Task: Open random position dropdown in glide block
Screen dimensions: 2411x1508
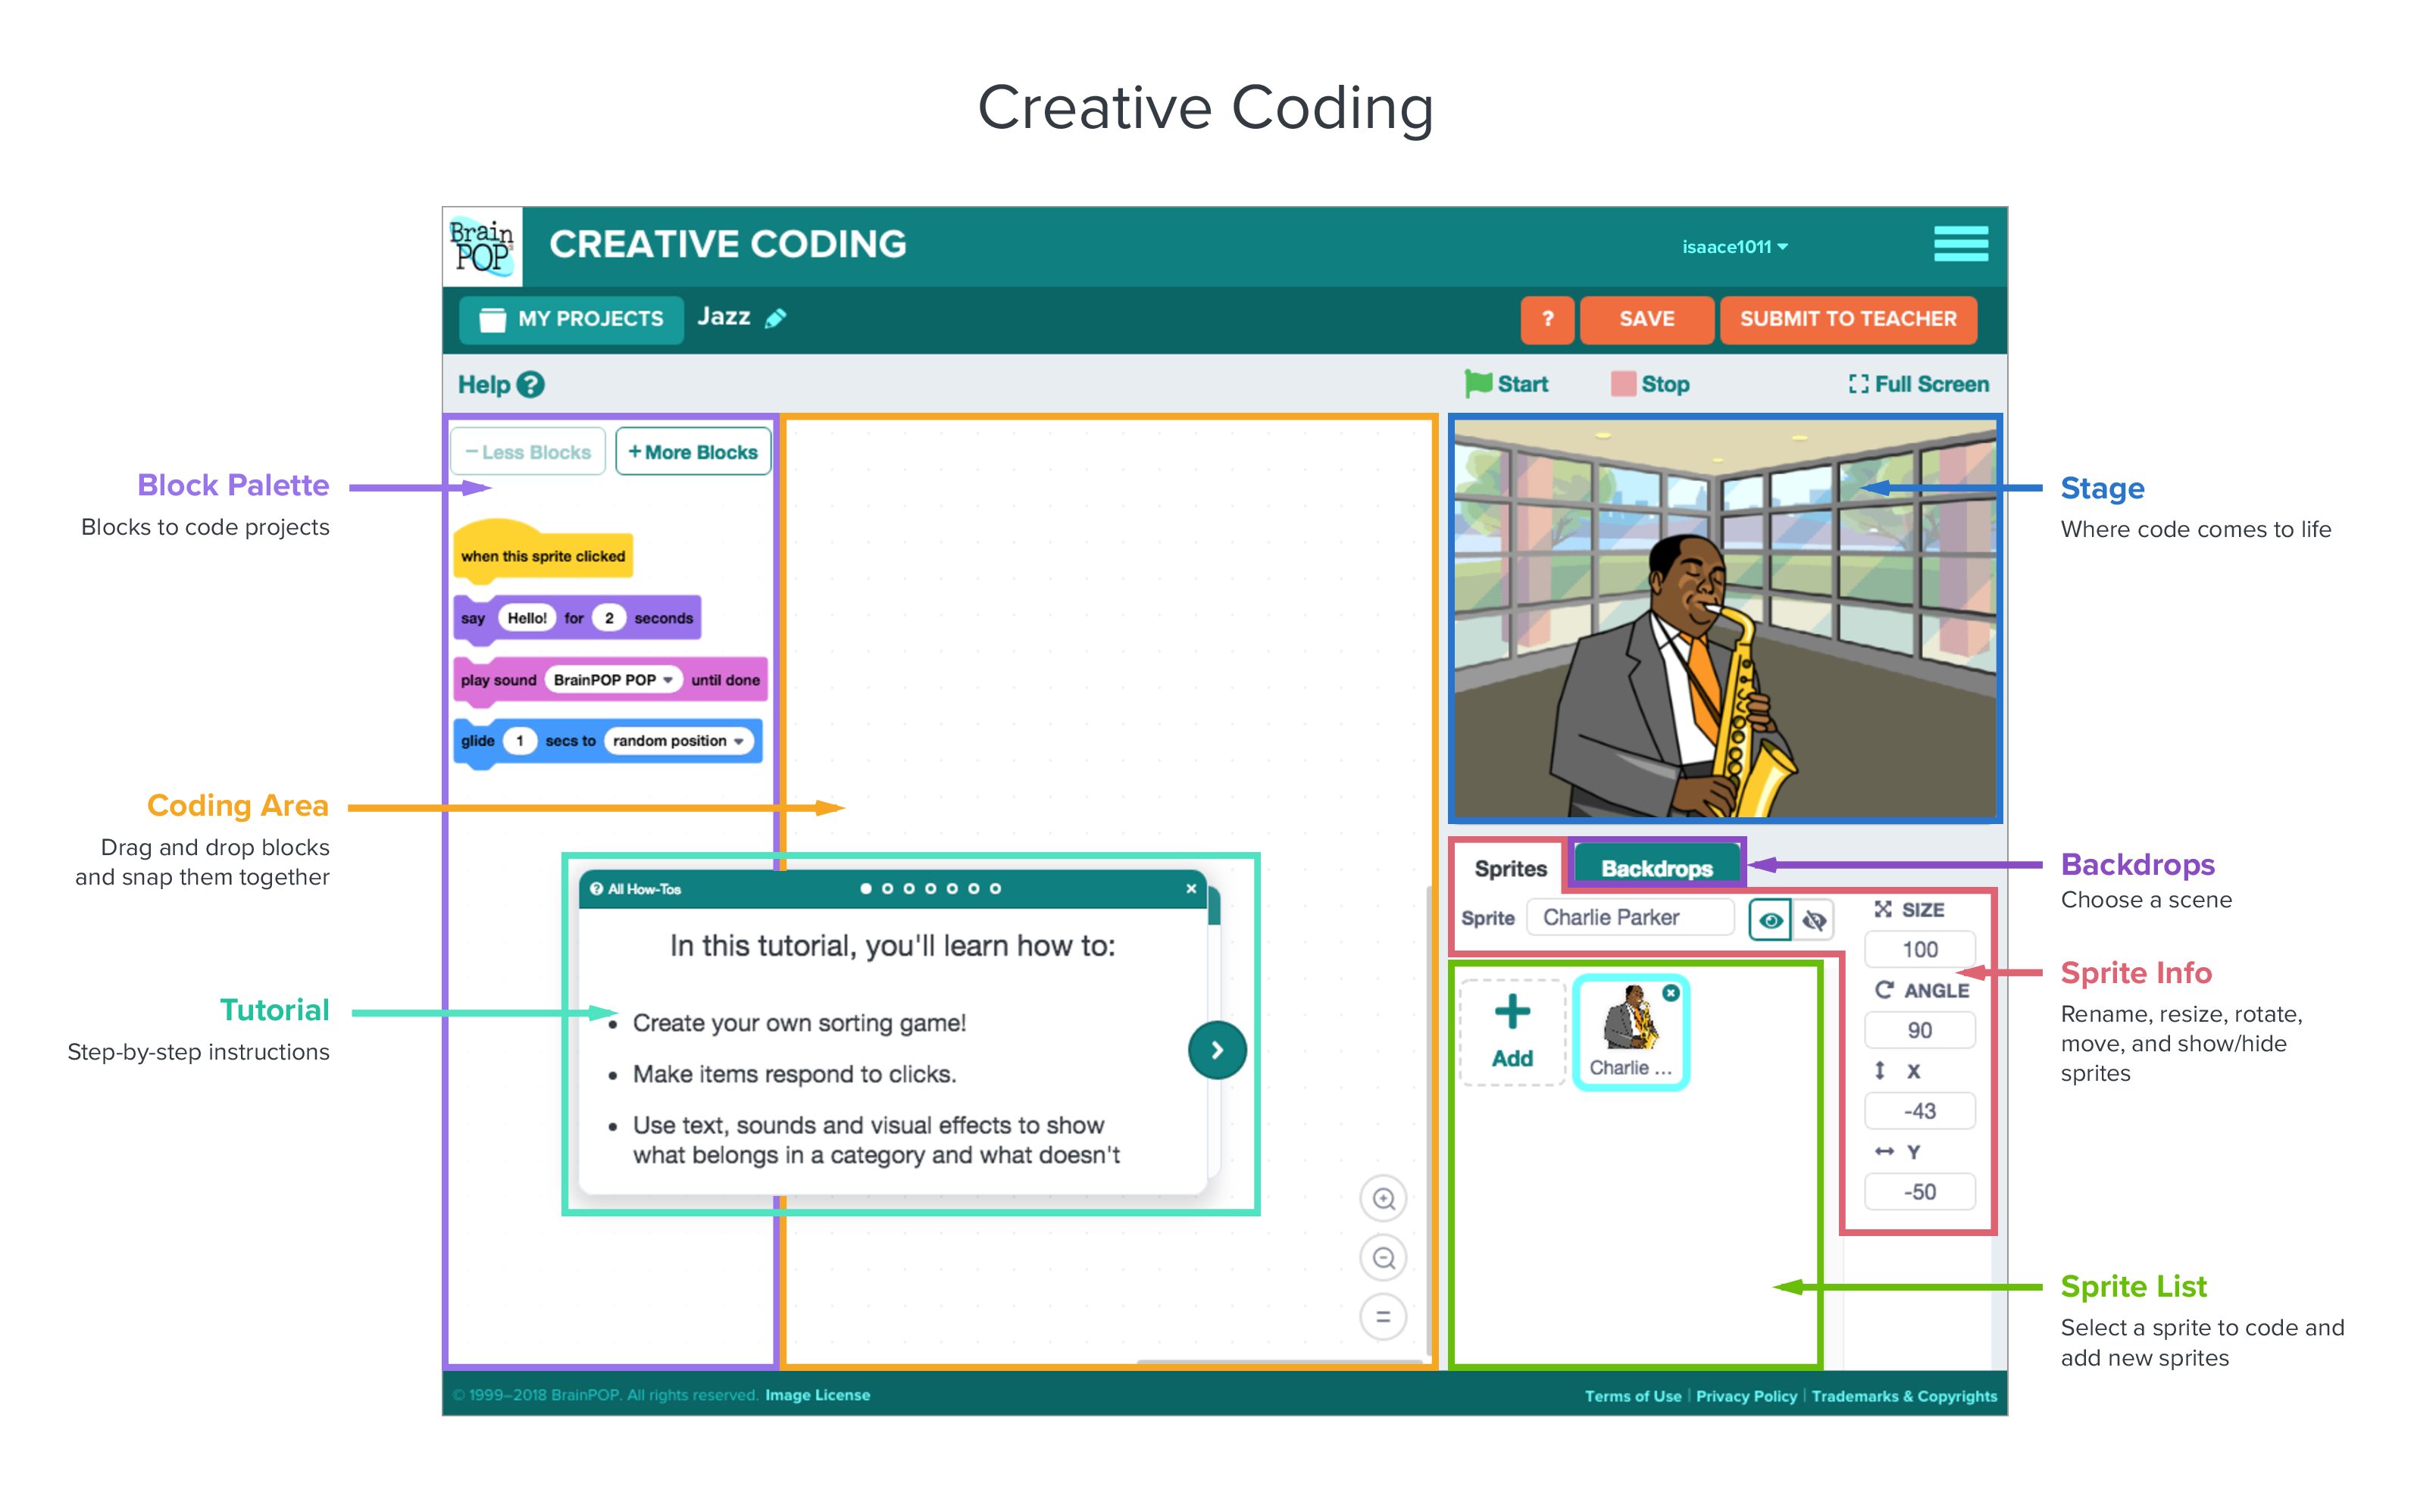Action: [x=678, y=741]
